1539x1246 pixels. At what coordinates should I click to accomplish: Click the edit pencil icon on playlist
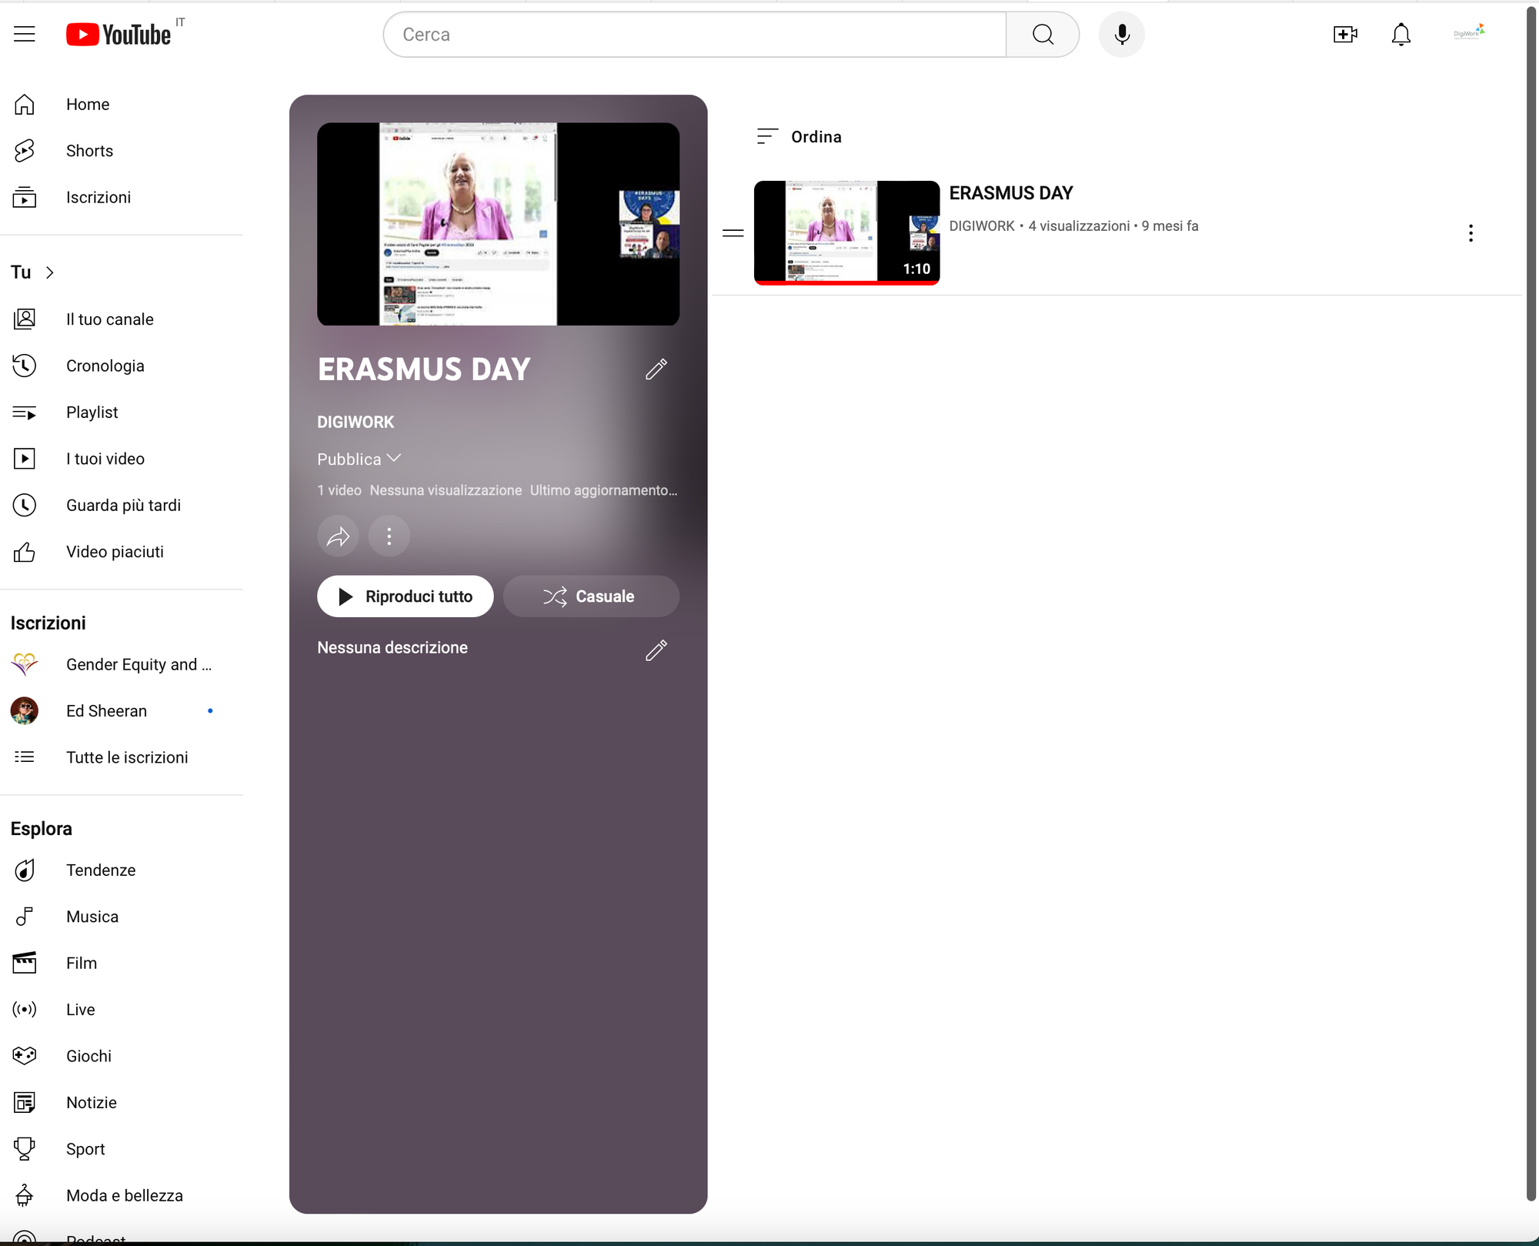click(x=657, y=369)
